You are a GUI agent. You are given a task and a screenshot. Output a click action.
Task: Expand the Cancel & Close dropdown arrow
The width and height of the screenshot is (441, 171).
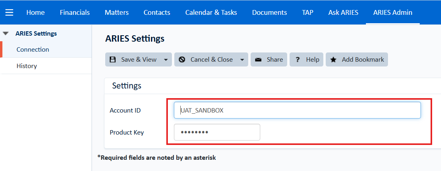point(242,60)
